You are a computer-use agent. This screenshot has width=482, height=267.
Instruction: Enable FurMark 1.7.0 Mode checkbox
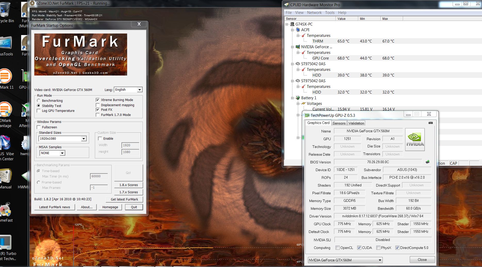98,115
